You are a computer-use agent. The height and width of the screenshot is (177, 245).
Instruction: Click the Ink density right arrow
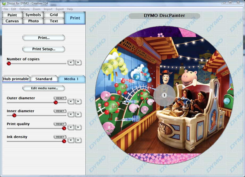tap(78, 140)
